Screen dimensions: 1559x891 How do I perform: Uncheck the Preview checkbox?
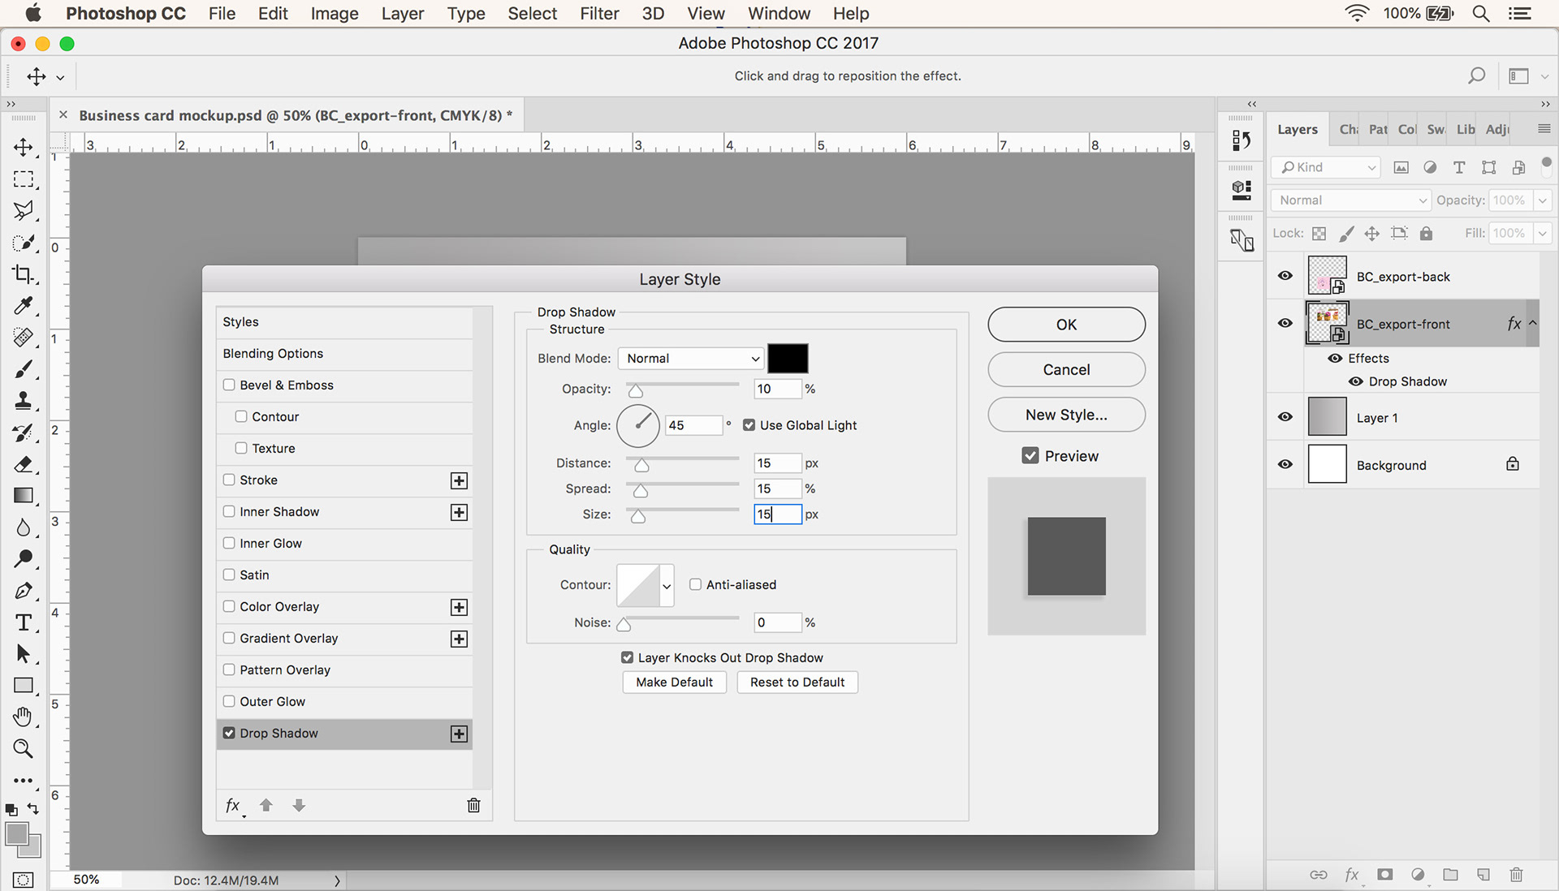pos(1030,456)
